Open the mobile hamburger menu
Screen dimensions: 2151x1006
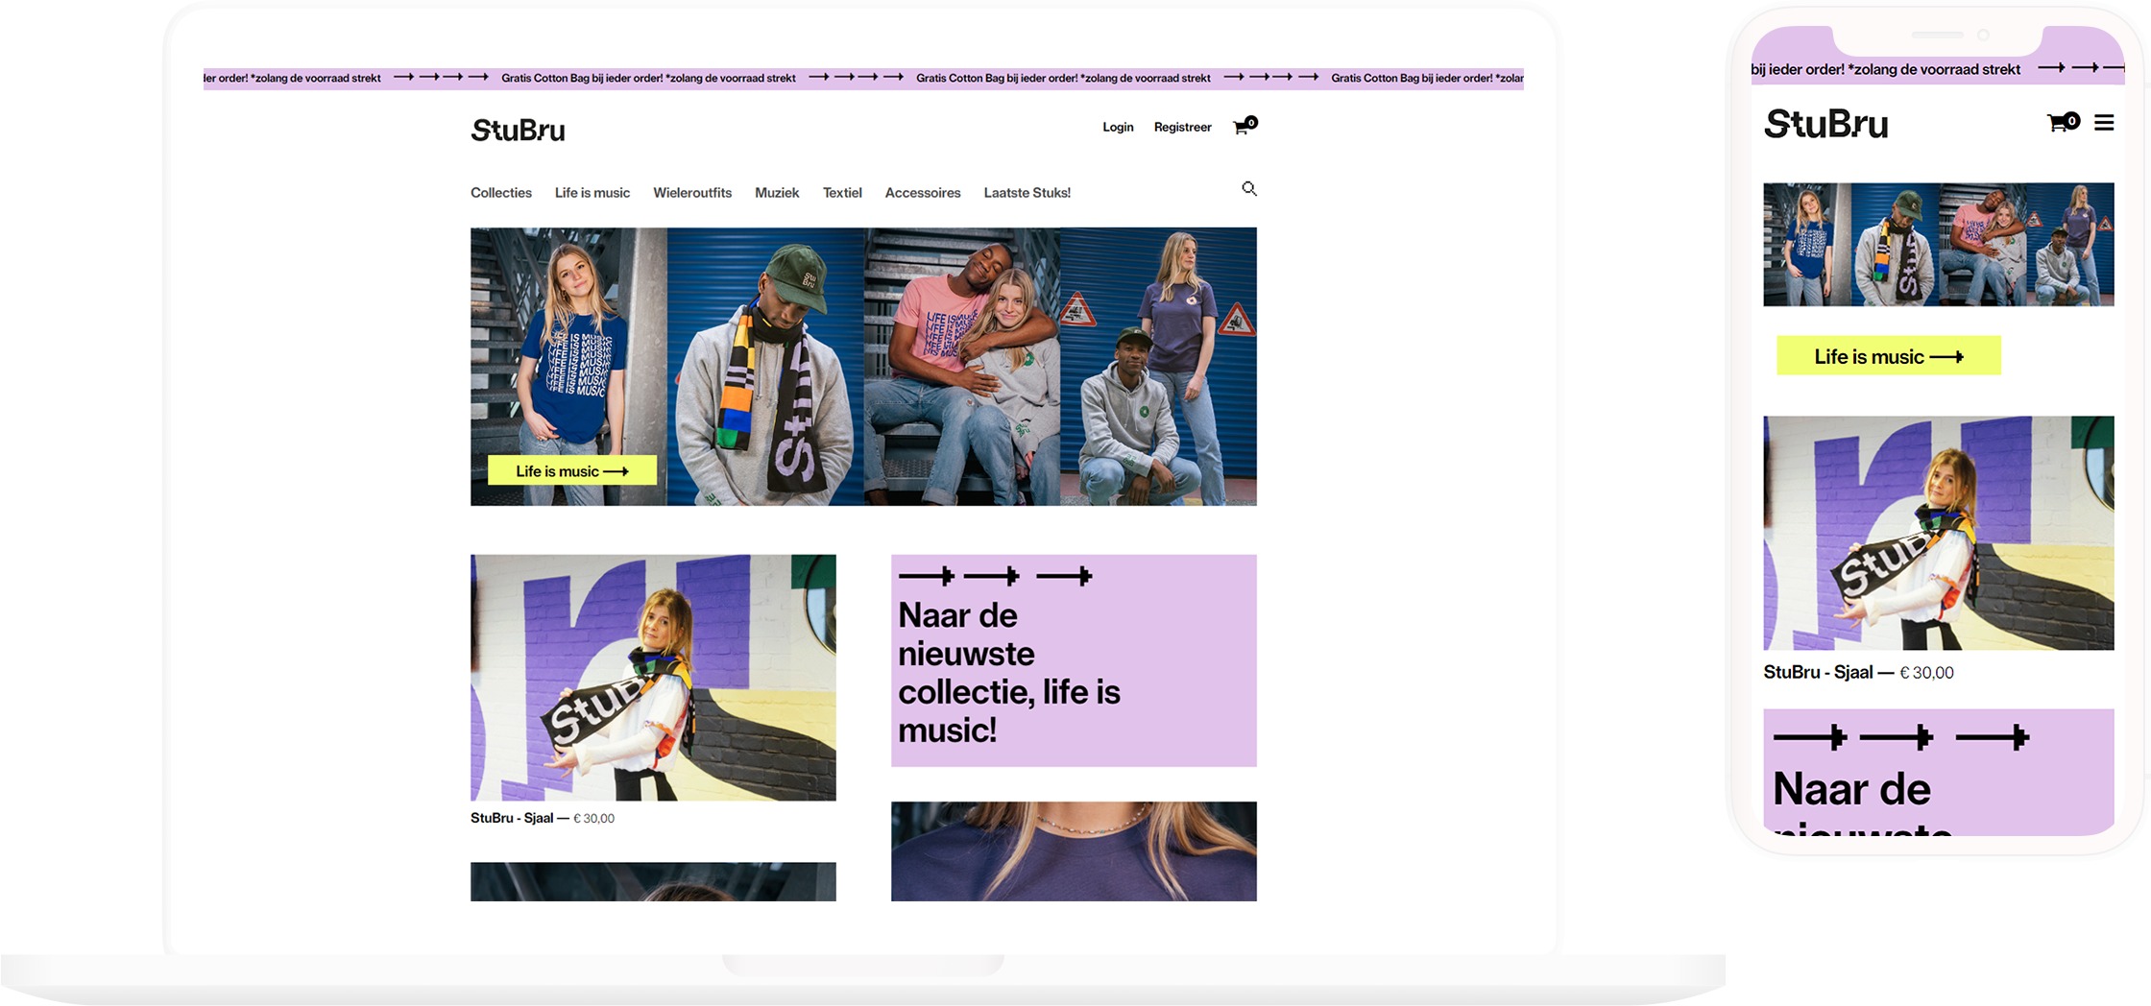click(x=2104, y=123)
